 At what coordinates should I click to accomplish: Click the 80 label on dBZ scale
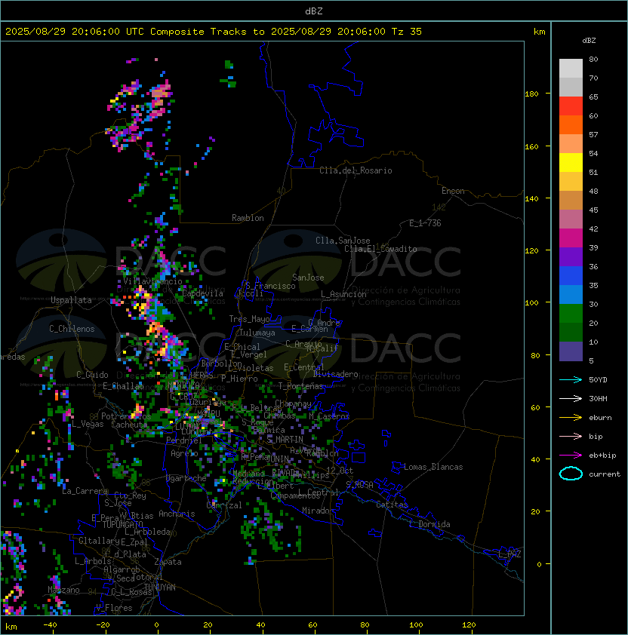click(x=593, y=59)
